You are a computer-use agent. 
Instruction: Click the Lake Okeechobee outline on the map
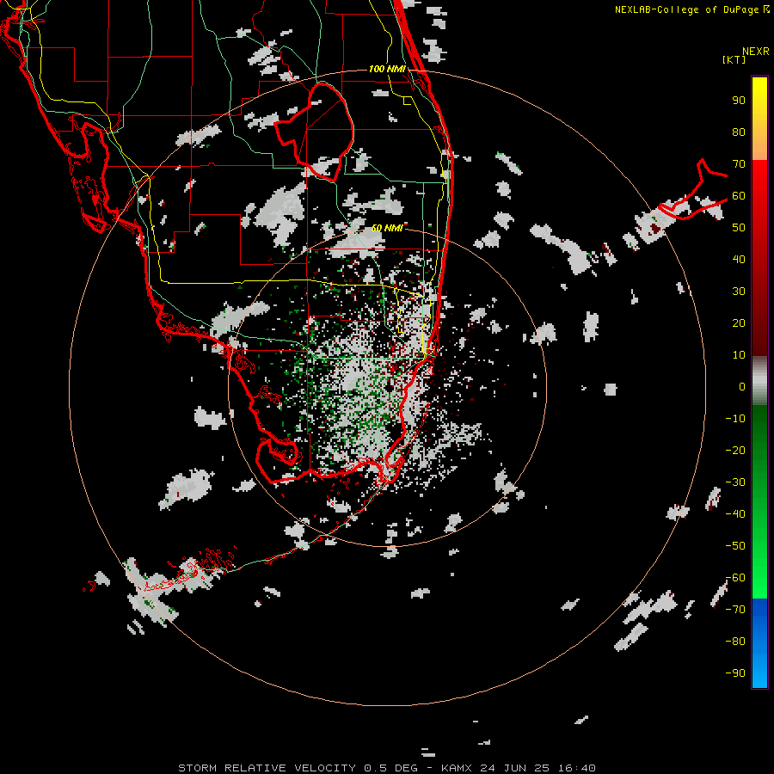[314, 131]
